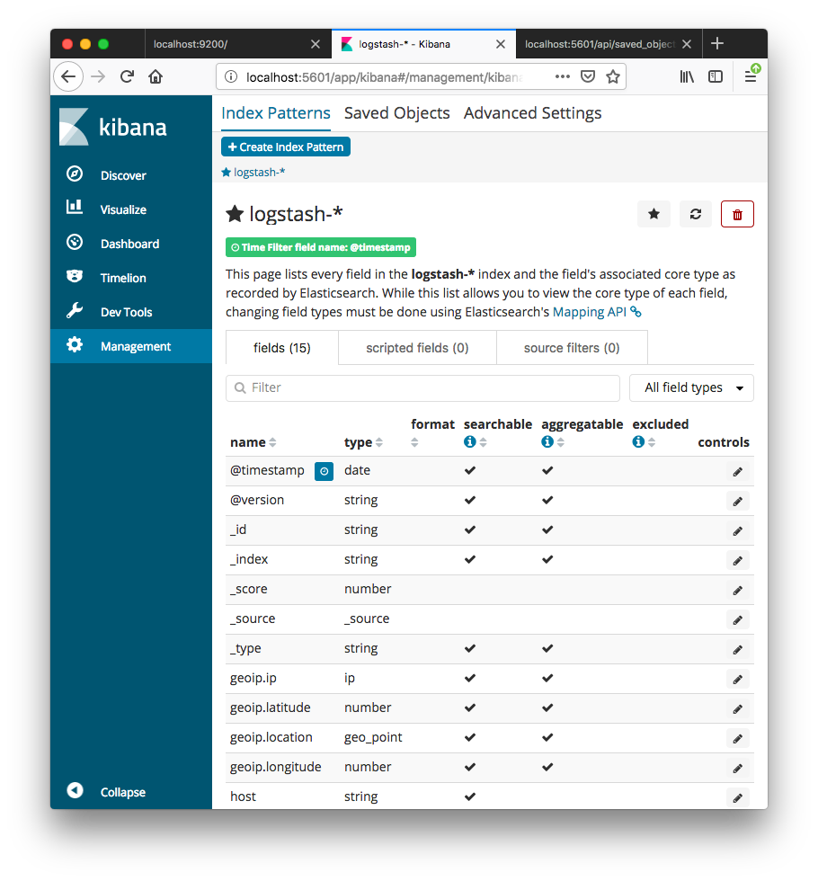Image resolution: width=818 pixels, height=881 pixels.
Task: Click Create Index Pattern button
Action: click(x=286, y=147)
